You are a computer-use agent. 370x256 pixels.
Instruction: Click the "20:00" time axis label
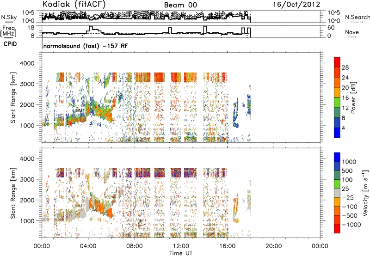[273, 246]
